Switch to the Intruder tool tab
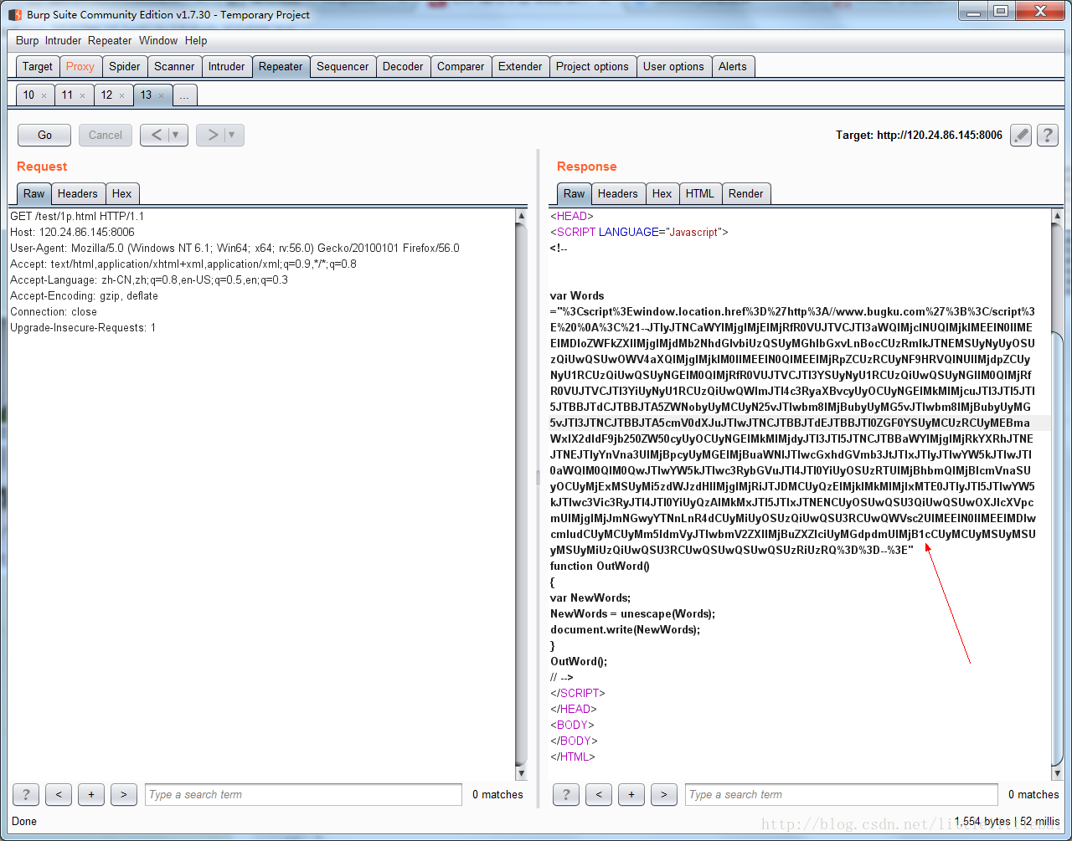Image resolution: width=1072 pixels, height=841 pixels. click(x=227, y=66)
